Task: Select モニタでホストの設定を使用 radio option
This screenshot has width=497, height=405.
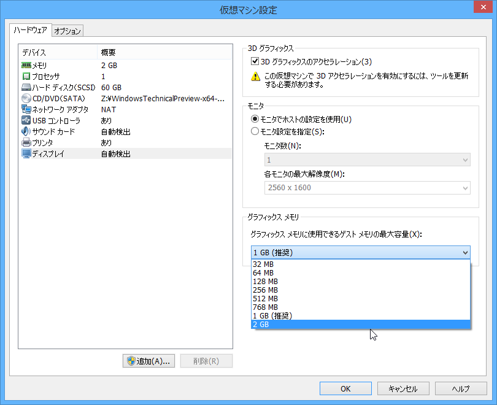Action: click(x=255, y=119)
